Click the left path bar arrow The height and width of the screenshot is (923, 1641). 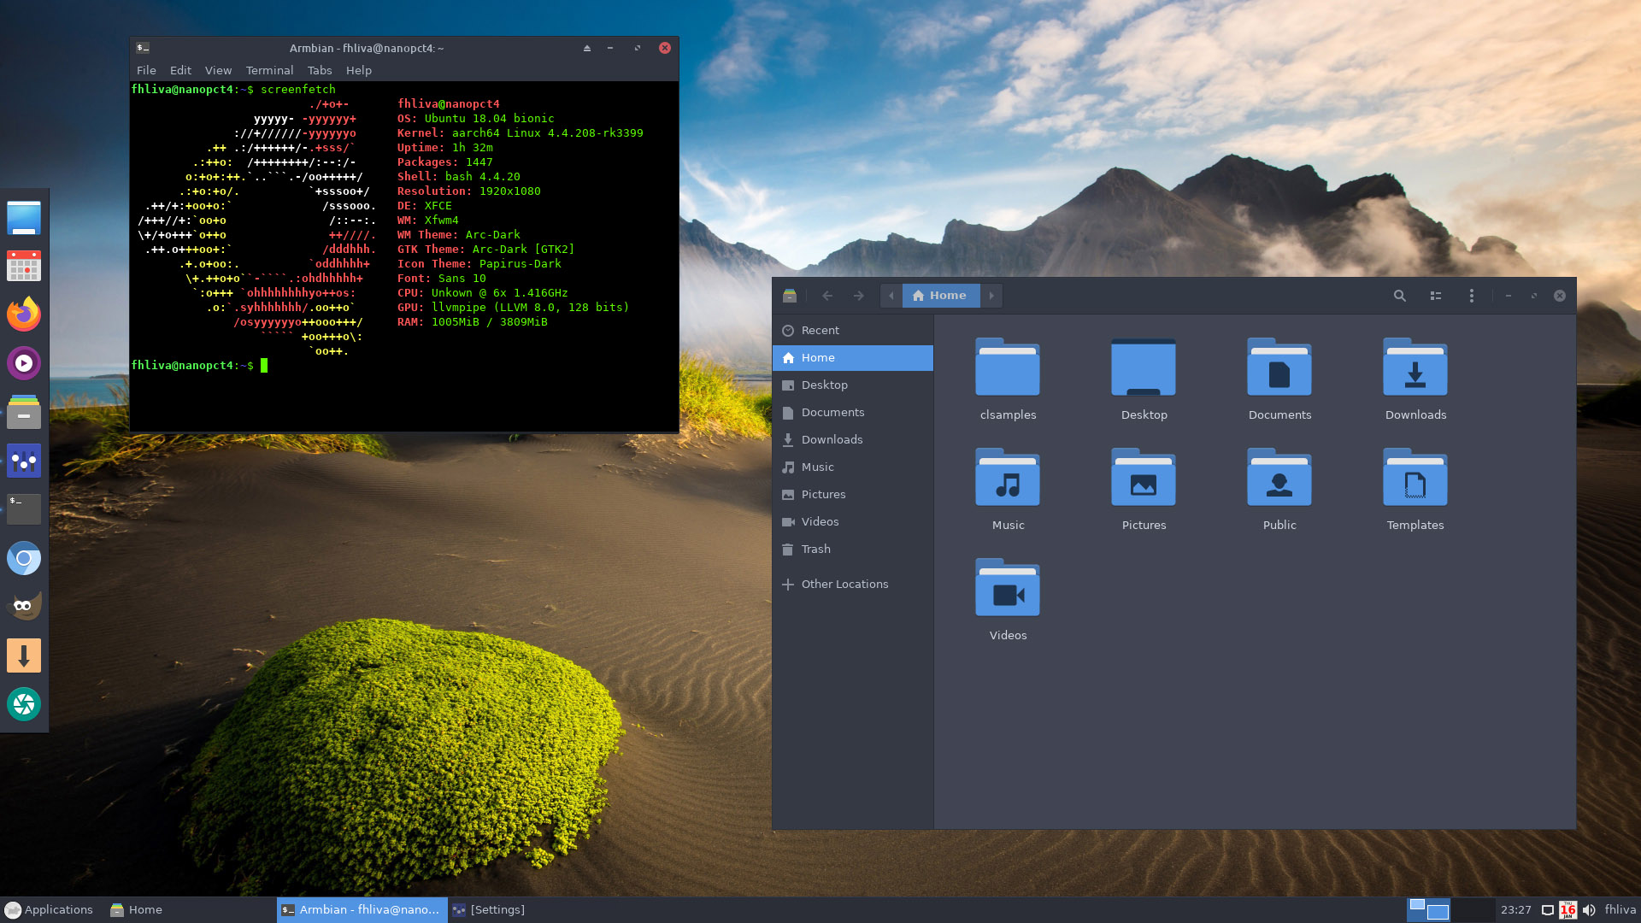pyautogui.click(x=891, y=296)
